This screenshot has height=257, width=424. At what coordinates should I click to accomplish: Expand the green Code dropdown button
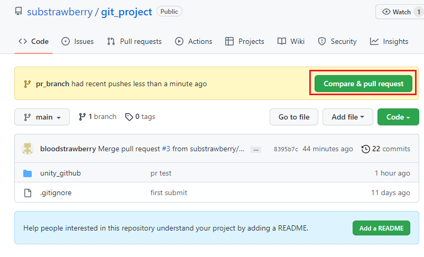(x=398, y=117)
